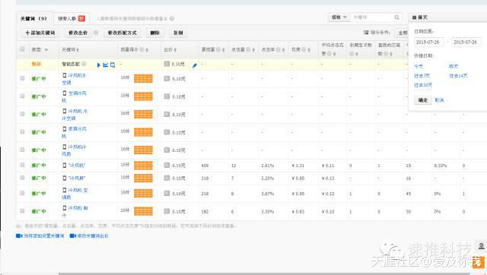The image size is (487, 275).
Task: Click the grey bid icon in the row with 439 impressions
Action: [x=167, y=166]
